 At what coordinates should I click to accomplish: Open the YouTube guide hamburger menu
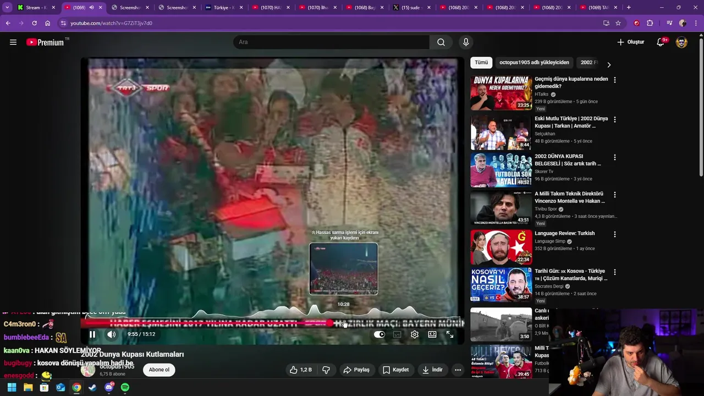tap(13, 42)
